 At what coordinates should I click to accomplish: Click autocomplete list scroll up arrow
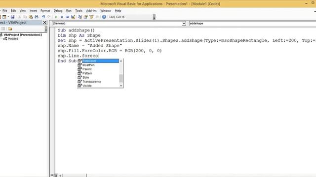(x=121, y=61)
